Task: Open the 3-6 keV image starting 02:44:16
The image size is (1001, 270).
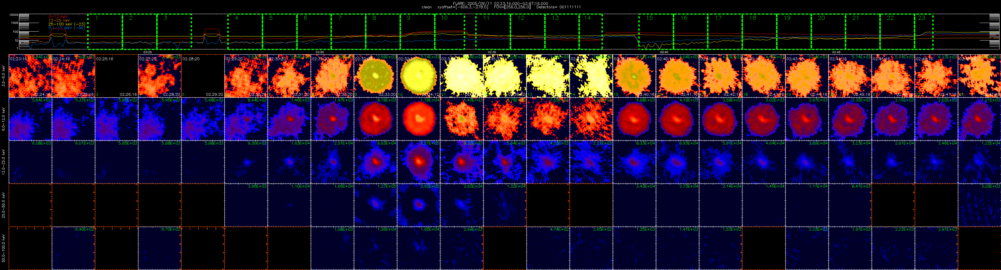Action: (850, 76)
